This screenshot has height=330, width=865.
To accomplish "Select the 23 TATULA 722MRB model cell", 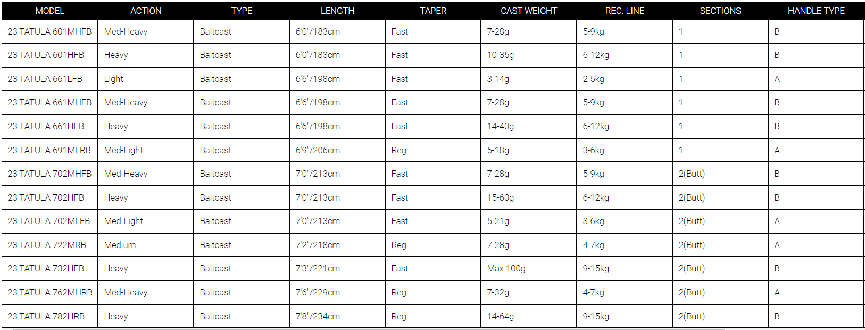I will [50, 245].
